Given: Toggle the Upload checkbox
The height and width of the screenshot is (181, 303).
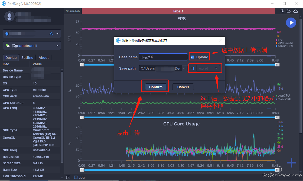Looking at the screenshot, I should pos(192,57).
